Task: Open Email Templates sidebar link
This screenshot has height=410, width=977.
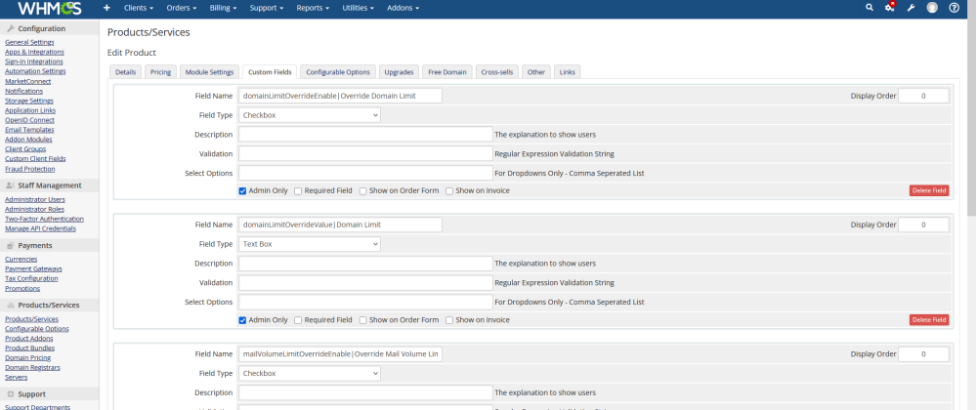Action: (29, 130)
